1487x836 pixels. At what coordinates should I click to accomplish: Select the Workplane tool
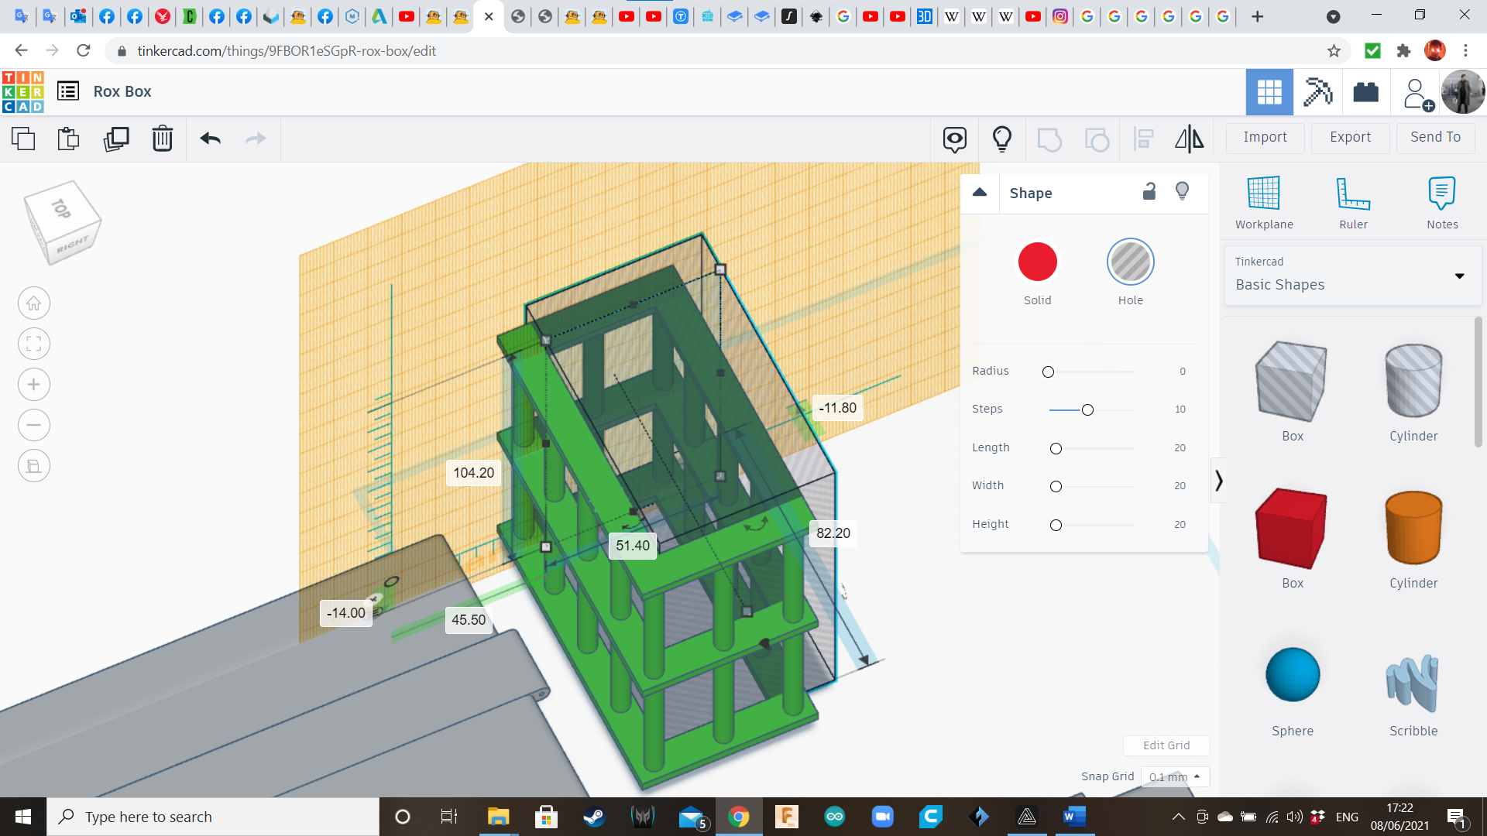(1265, 200)
